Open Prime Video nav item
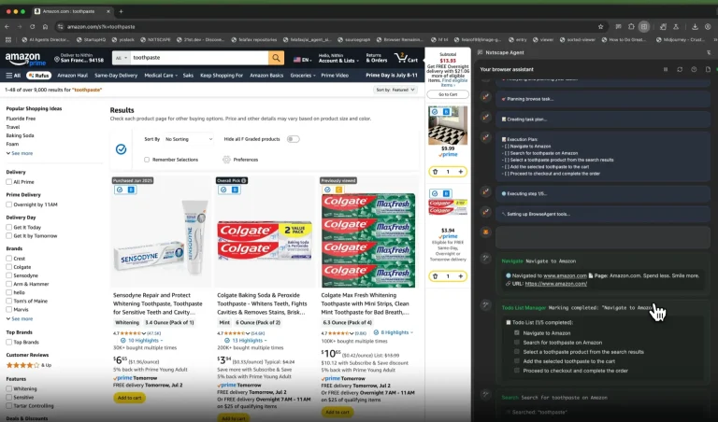 point(335,76)
